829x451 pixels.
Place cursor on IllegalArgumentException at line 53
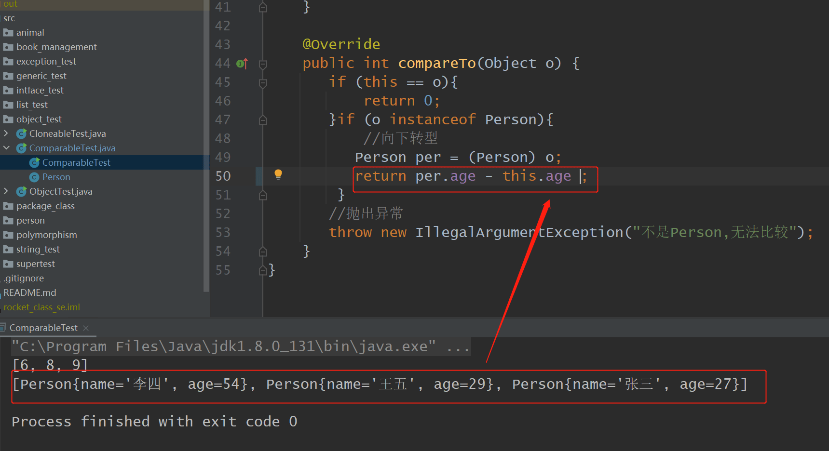coord(519,233)
